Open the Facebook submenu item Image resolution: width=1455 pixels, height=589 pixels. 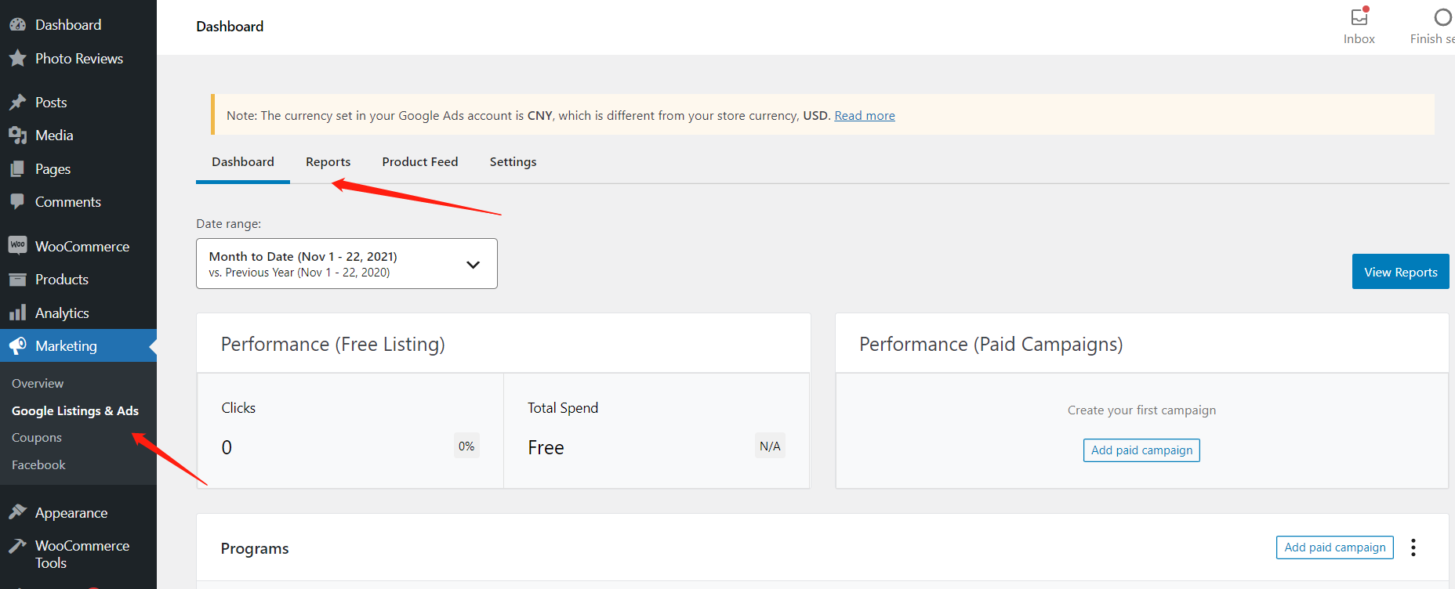pos(38,465)
